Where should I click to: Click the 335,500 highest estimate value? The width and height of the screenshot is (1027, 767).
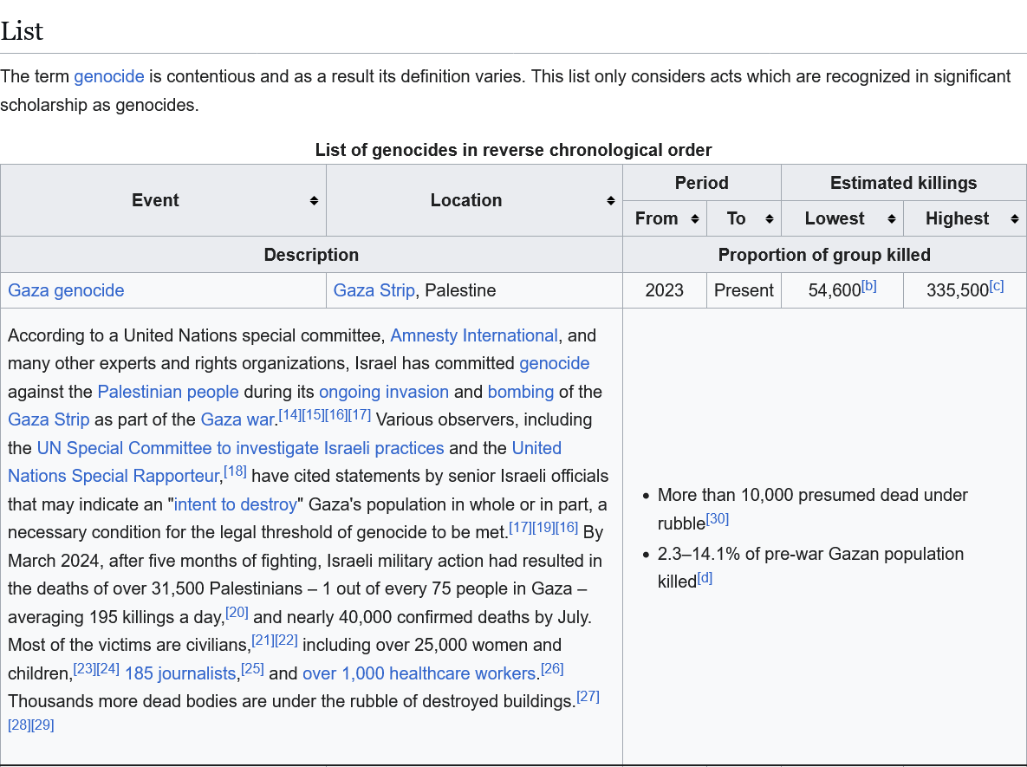(958, 291)
